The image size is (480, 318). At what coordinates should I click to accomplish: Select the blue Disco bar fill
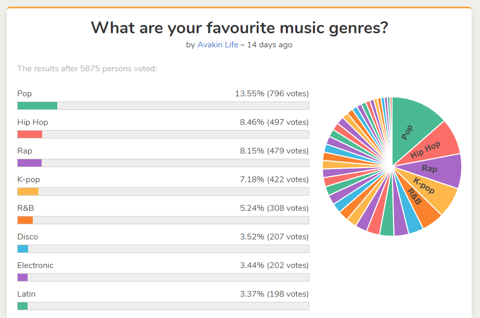tap(22, 249)
